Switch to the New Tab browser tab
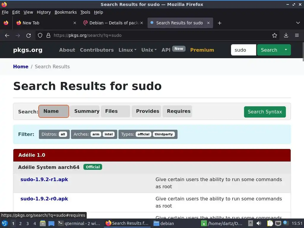 [x=46, y=23]
